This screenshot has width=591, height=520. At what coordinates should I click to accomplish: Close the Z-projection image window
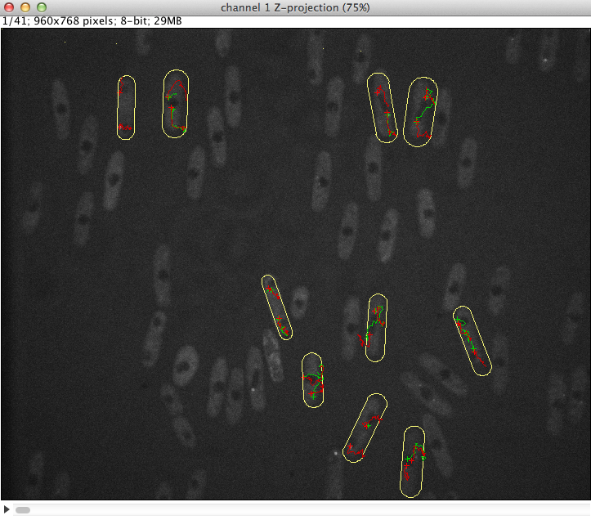11,7
